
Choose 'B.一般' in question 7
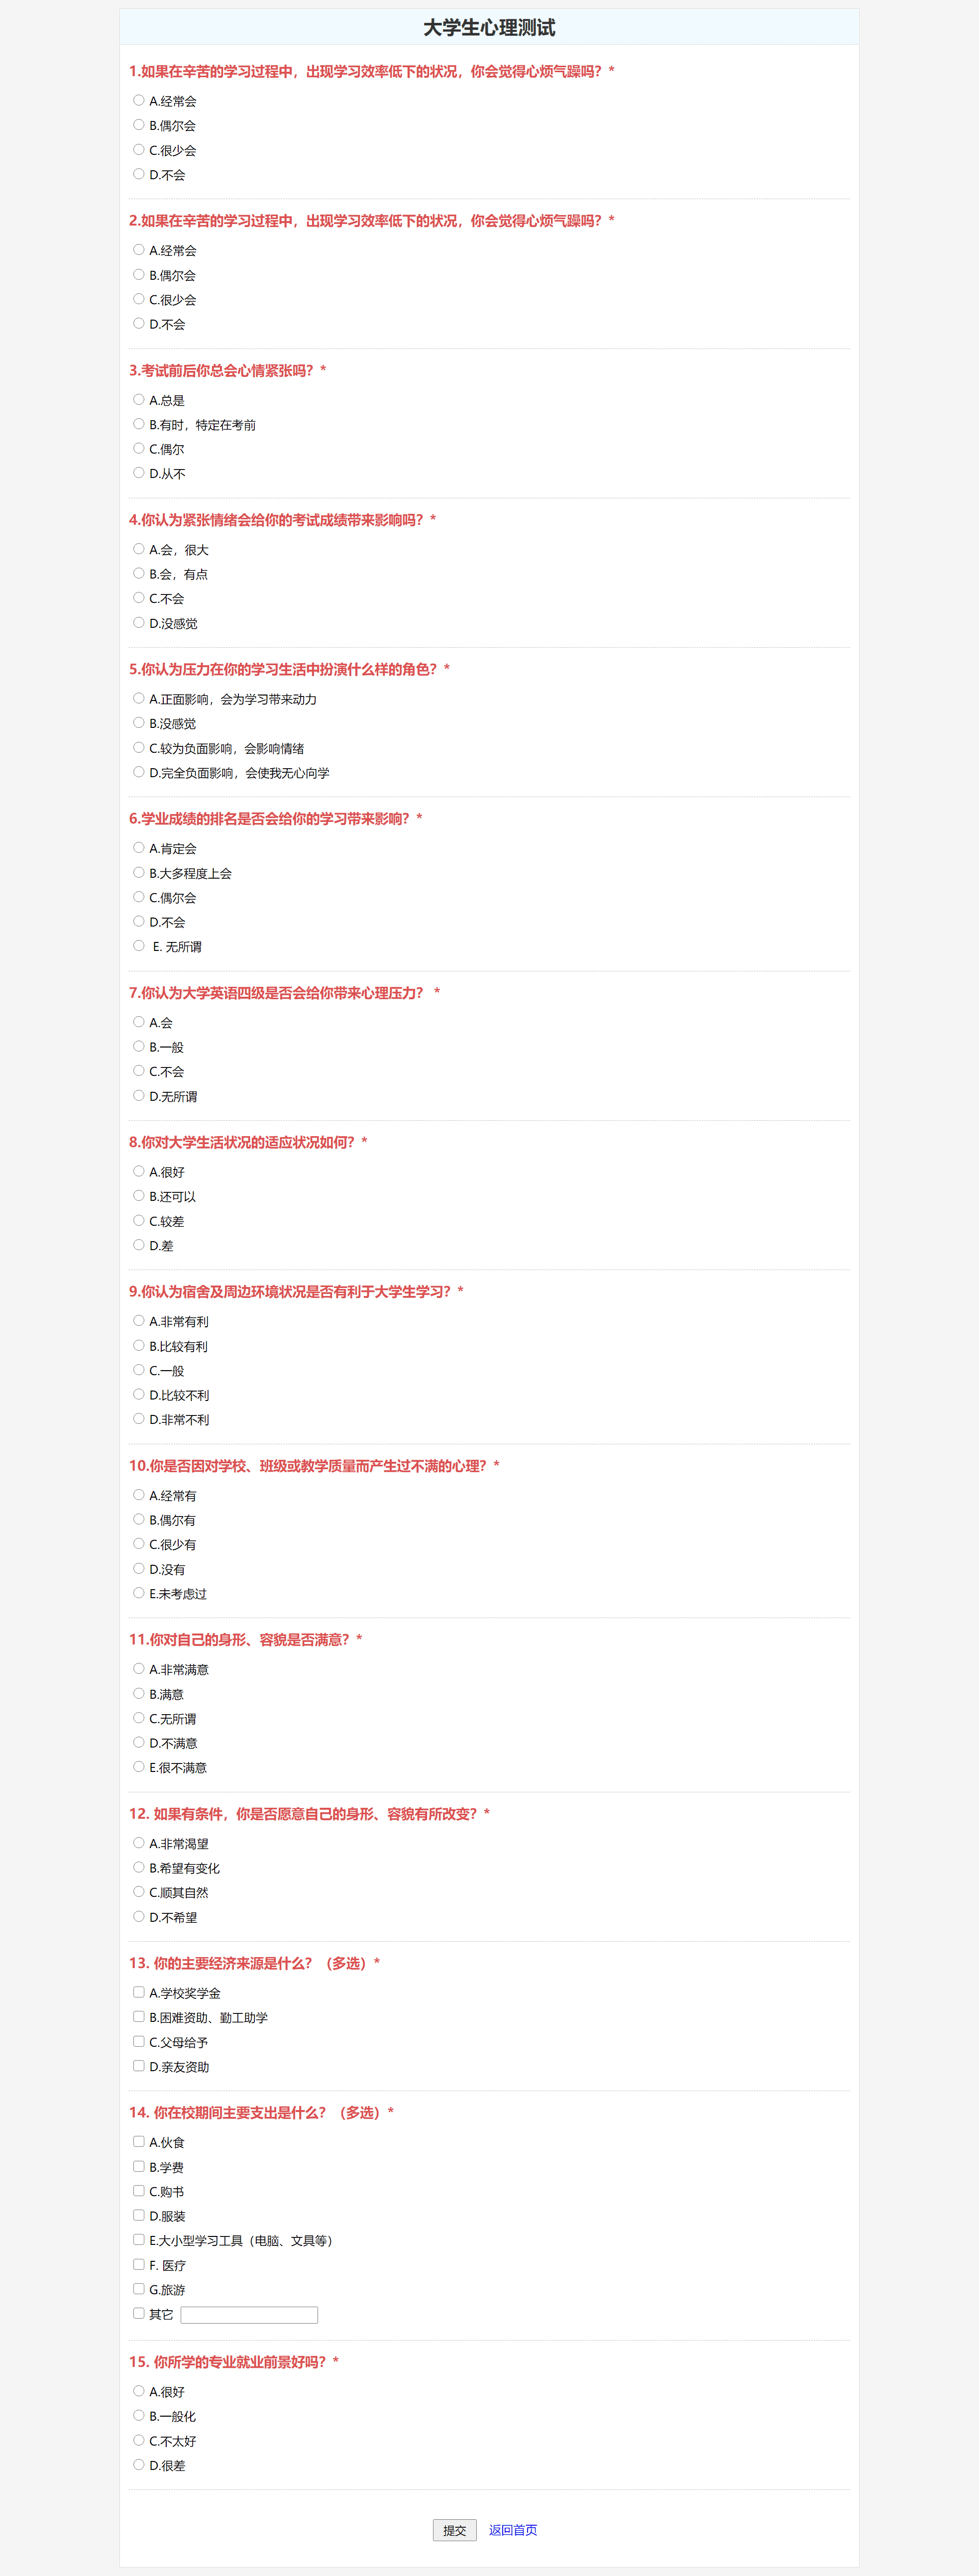pos(139,1046)
